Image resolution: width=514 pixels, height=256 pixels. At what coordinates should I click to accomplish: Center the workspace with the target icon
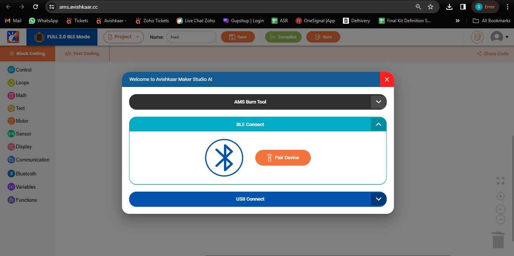[500, 196]
